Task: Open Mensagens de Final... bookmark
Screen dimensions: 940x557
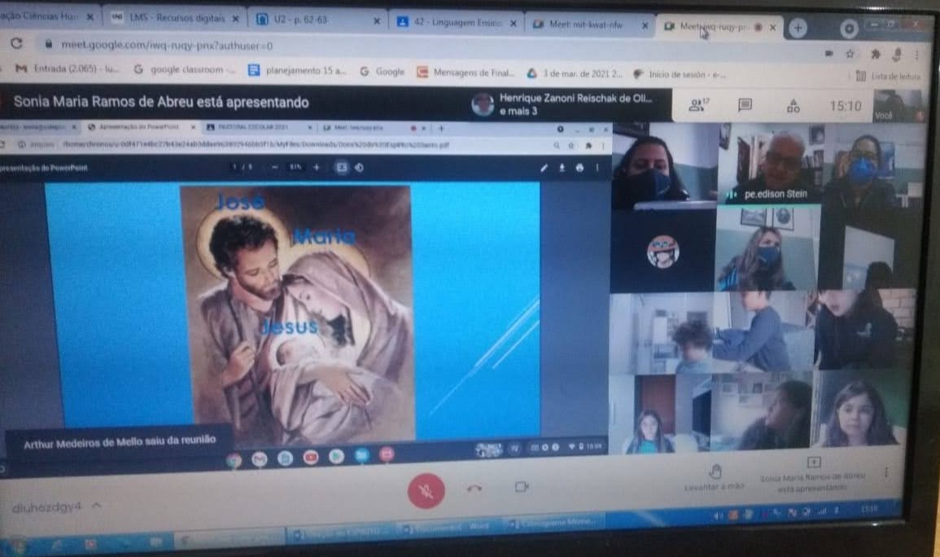Action: point(466,72)
